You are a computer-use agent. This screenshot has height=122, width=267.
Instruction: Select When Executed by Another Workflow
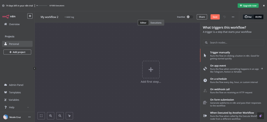pos(233,115)
